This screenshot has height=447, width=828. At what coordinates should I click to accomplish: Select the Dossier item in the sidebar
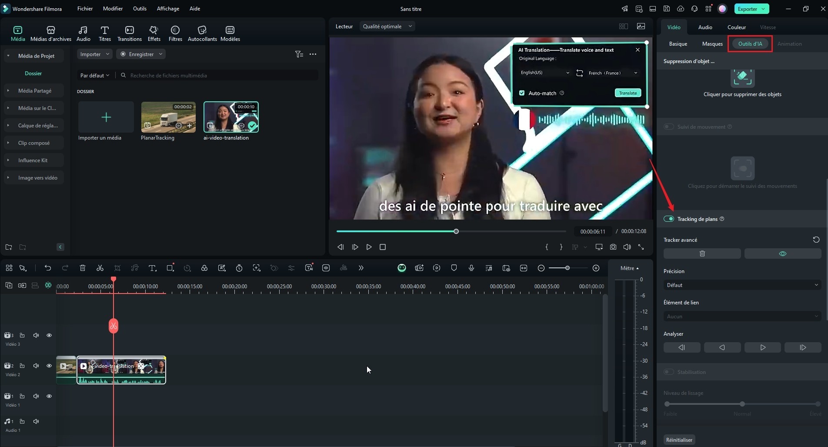click(x=33, y=73)
